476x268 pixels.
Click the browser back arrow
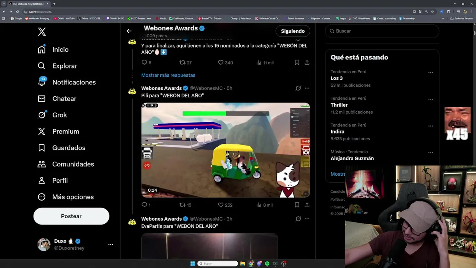click(x=4, y=12)
